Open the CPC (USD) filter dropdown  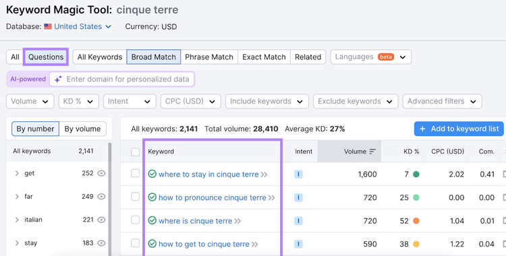coord(191,101)
